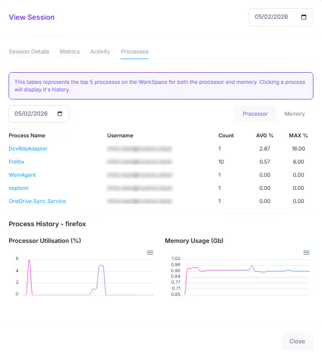Click the Processes date input field
The width and height of the screenshot is (322, 358).
[x=31, y=114]
